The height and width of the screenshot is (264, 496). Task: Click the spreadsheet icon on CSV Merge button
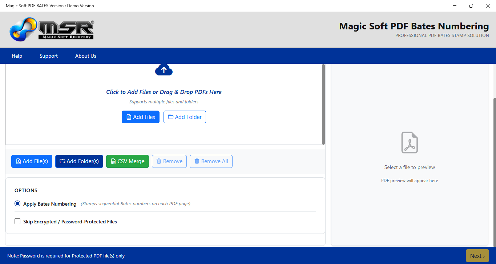point(113,161)
